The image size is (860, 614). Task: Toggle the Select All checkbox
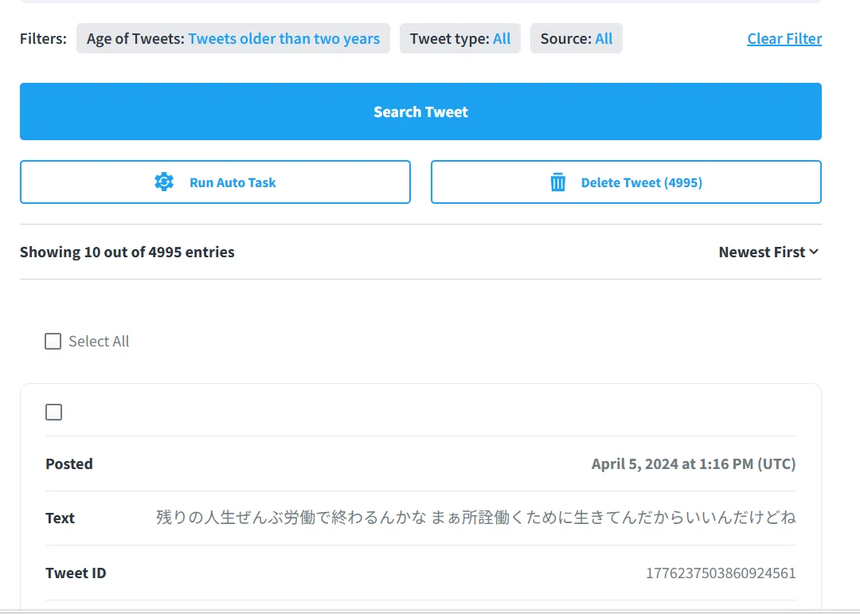(53, 342)
